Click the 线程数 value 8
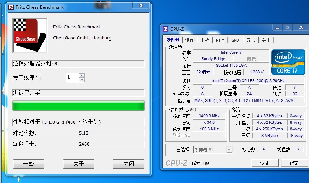The height and width of the screenshot is (183, 309). tap(298, 149)
